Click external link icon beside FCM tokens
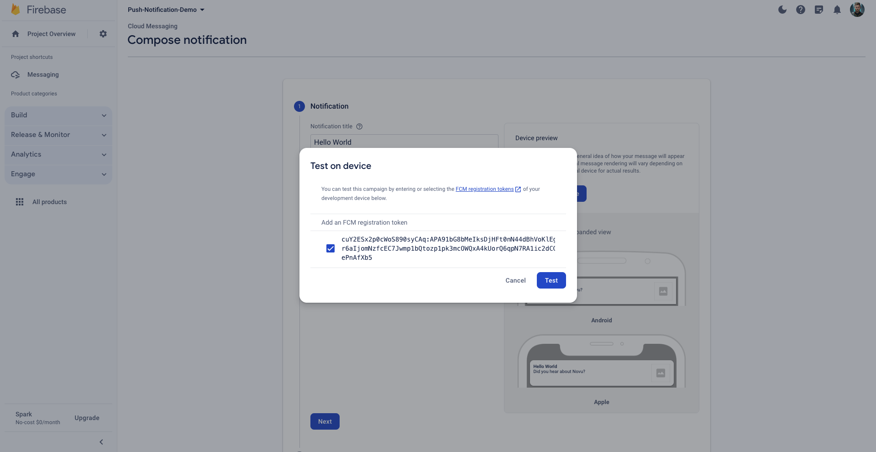This screenshot has width=876, height=452. pyautogui.click(x=518, y=189)
